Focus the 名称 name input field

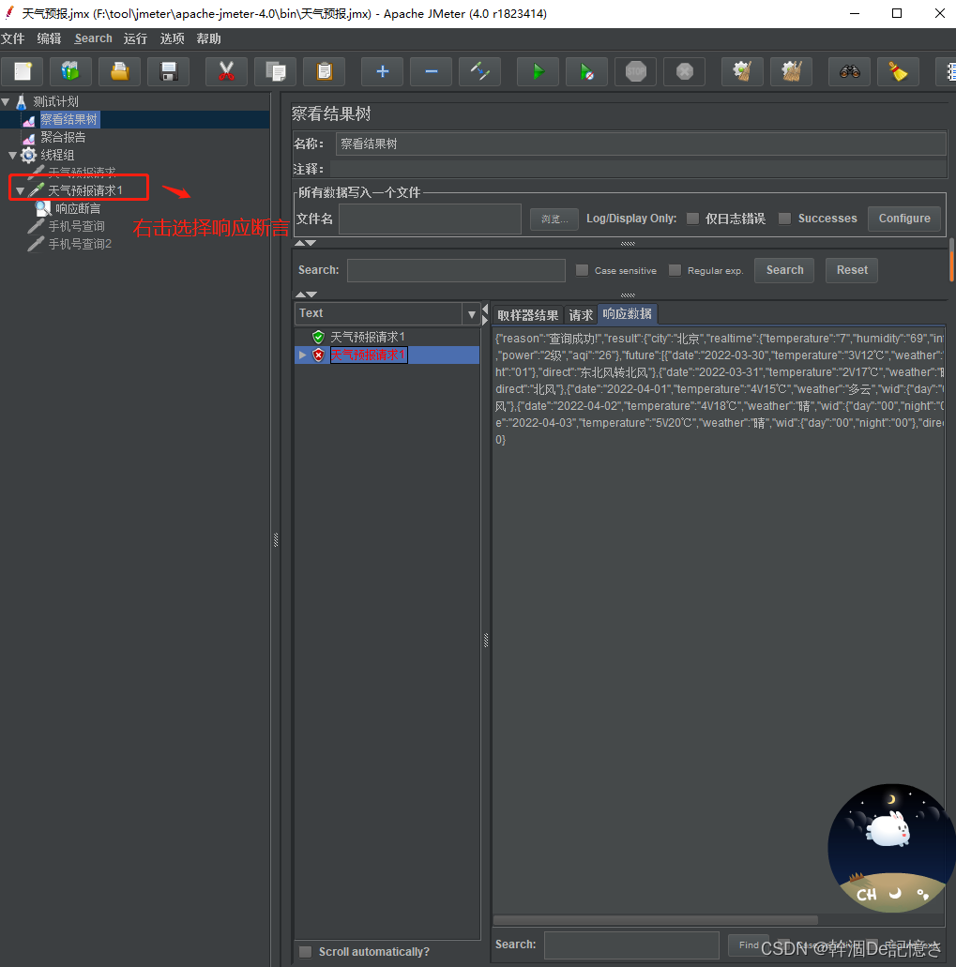click(641, 144)
